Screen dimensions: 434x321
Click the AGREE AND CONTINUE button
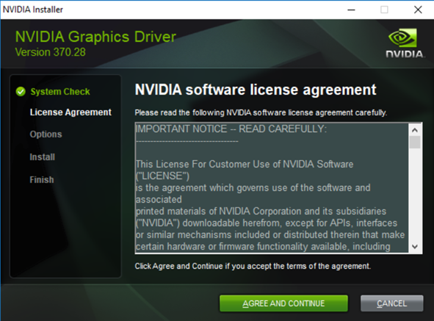point(283,303)
